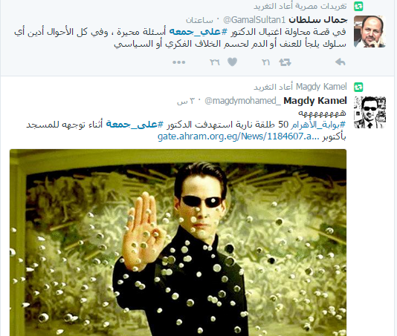
Task: Click 'Magdy Kamel أعاد التغريد' retweeted label
Action: [x=300, y=87]
